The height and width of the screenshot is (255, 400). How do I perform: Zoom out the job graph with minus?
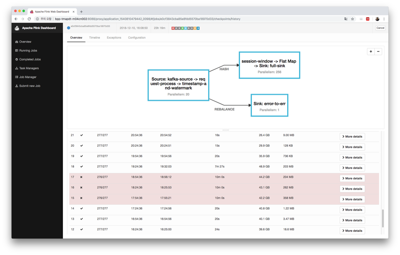[378, 52]
